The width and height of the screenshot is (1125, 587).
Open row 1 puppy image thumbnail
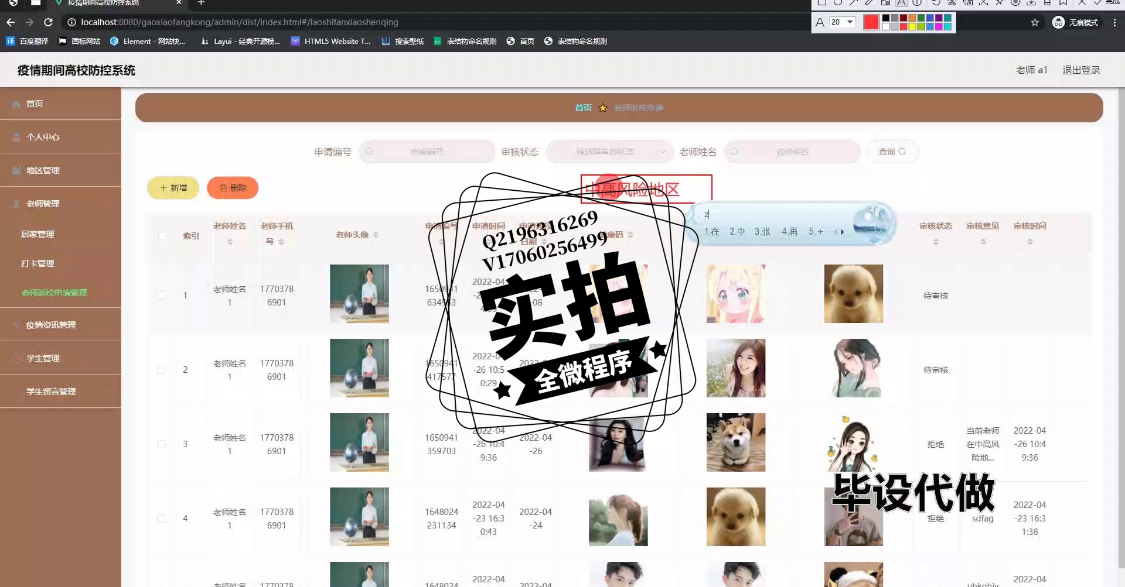pos(854,294)
